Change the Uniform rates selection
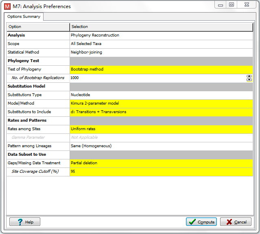 (161, 129)
